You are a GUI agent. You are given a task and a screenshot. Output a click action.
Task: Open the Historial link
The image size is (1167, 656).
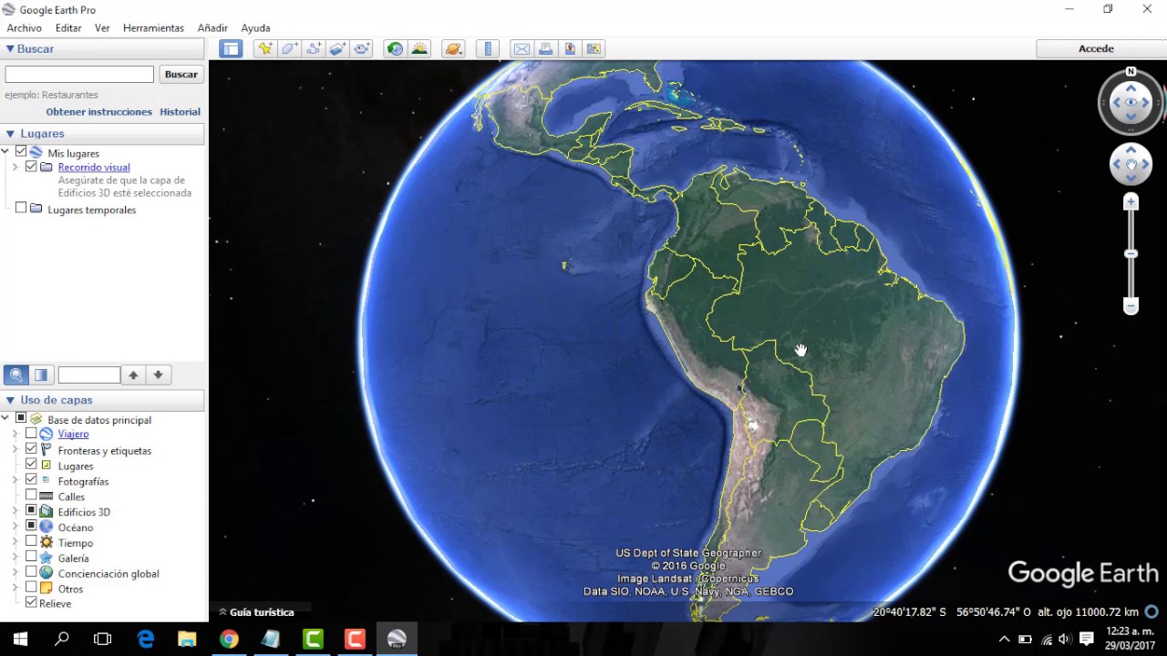pos(180,112)
